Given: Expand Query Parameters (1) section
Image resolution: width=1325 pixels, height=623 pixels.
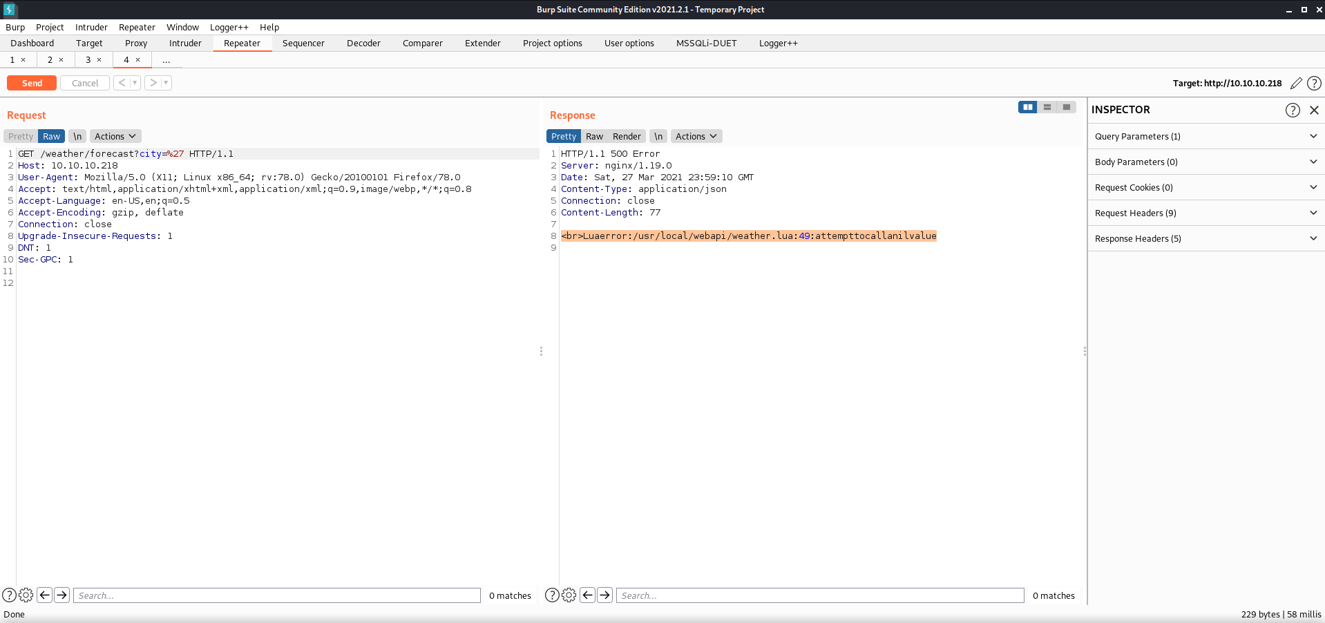Looking at the screenshot, I should (x=1206, y=136).
